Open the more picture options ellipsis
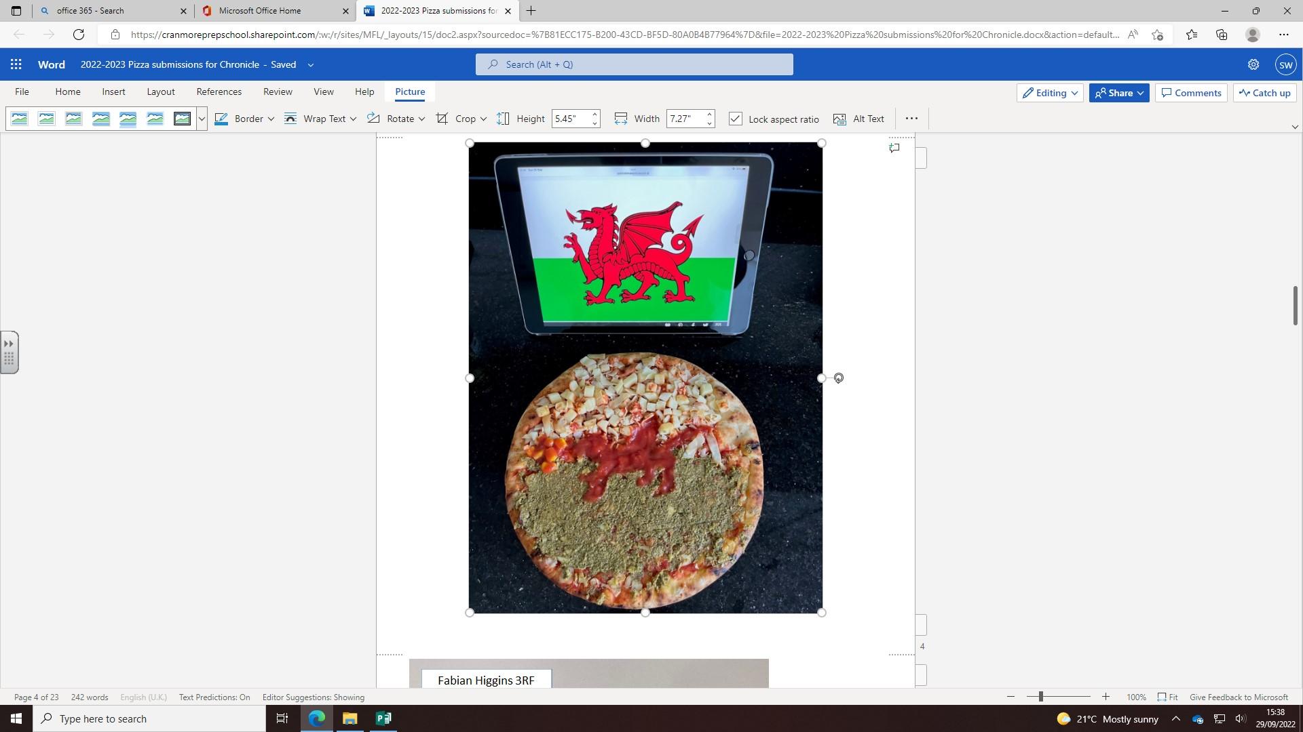The width and height of the screenshot is (1303, 732). (x=911, y=119)
